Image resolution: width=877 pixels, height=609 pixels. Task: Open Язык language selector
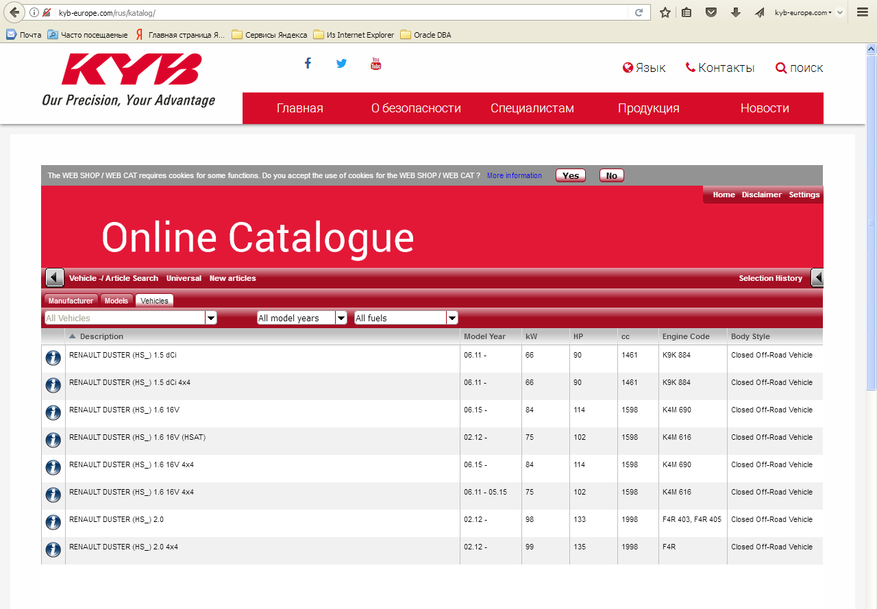pyautogui.click(x=644, y=68)
